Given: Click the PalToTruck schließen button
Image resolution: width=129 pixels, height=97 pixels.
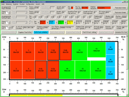Looking at the screenshot, I should [41, 32].
